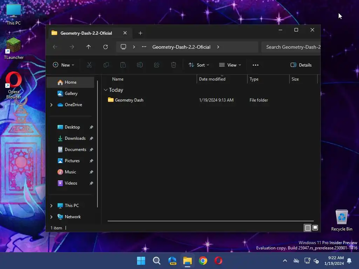The image size is (359, 269).
Task: Click the Copy icon in toolbar
Action: tap(106, 65)
